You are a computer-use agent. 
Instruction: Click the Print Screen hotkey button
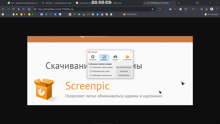(124, 71)
